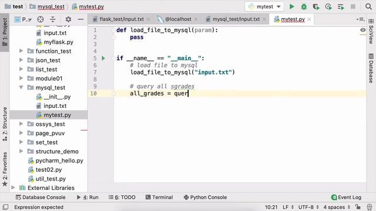Change LF line separator in status bar
Image resolution: width=376 pixels, height=211 pixels.
click(x=288, y=207)
